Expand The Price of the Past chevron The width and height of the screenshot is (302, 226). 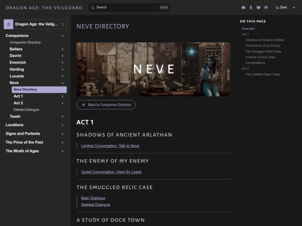(63, 142)
